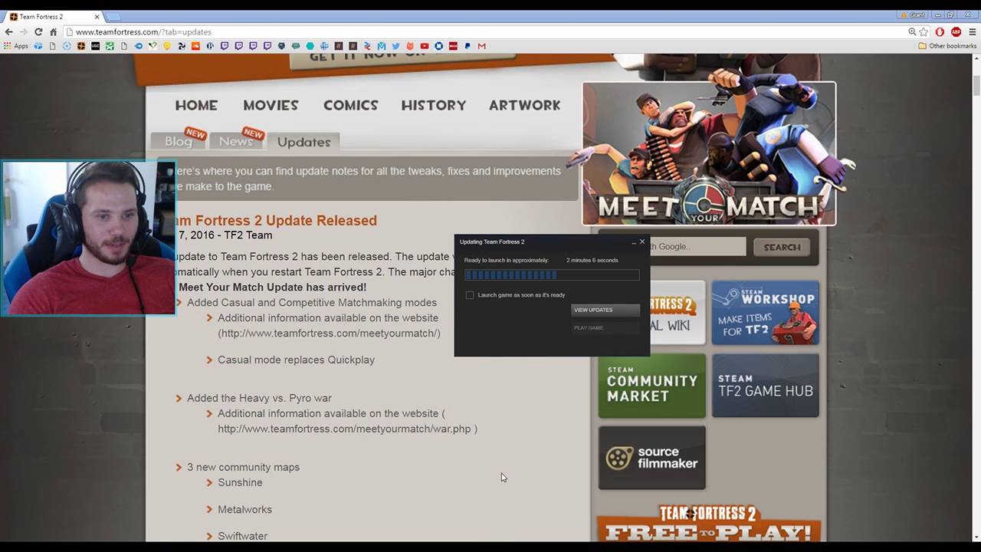
Task: Click the Steam update progress bar
Action: (552, 275)
